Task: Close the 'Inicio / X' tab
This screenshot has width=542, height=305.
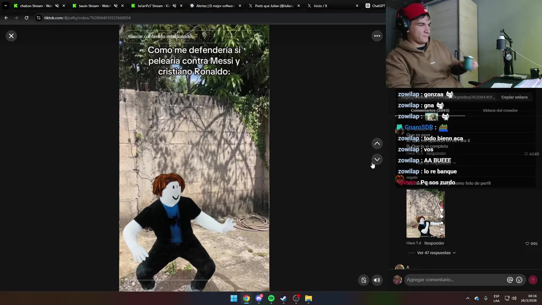Action: 357,6
